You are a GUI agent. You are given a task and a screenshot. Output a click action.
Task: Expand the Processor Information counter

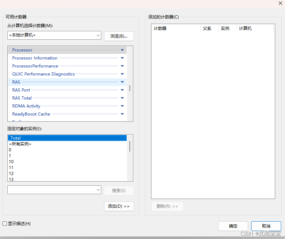(x=122, y=58)
